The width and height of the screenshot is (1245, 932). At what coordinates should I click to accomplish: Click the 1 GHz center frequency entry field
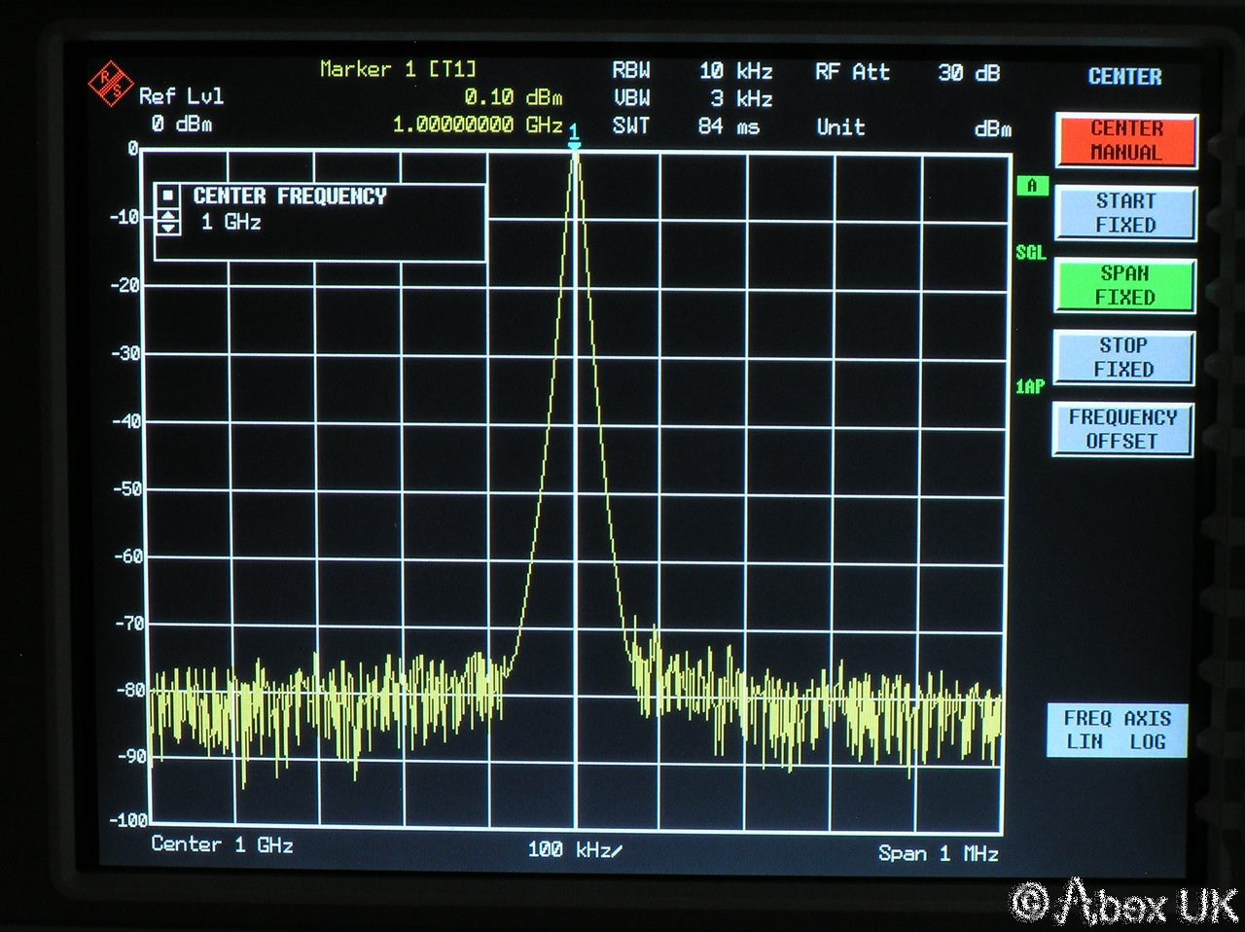pos(231,223)
